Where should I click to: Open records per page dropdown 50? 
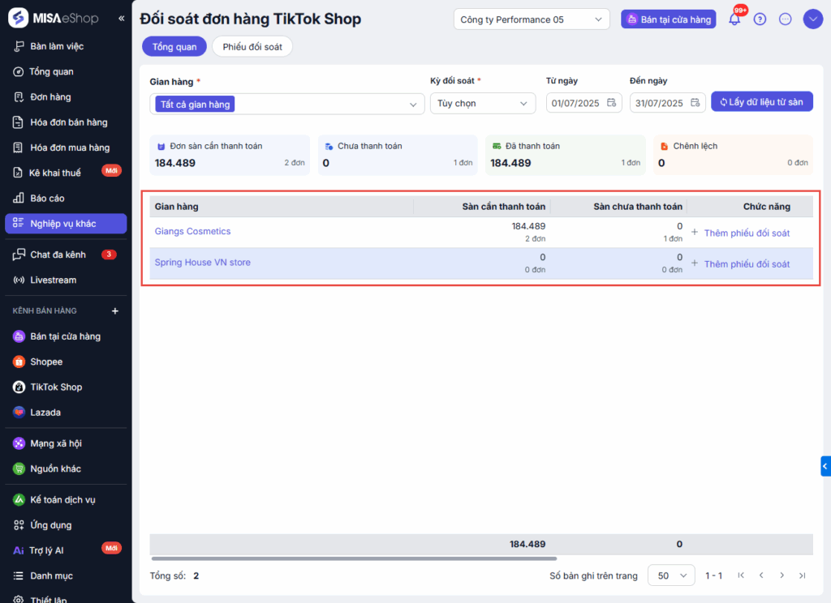(x=671, y=575)
